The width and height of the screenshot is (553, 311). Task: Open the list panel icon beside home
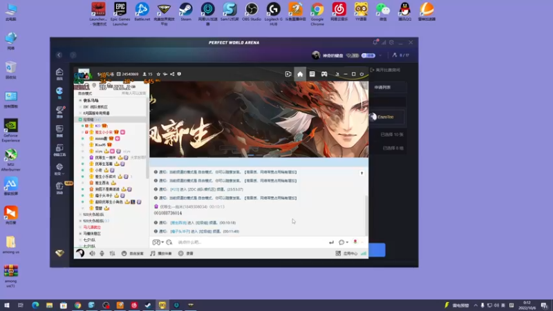pos(312,74)
